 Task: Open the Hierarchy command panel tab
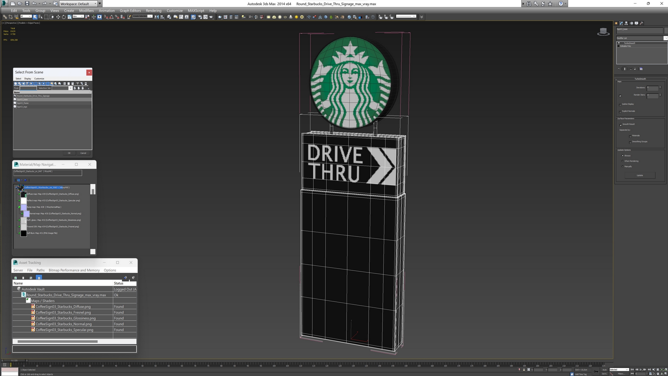pyautogui.click(x=626, y=23)
